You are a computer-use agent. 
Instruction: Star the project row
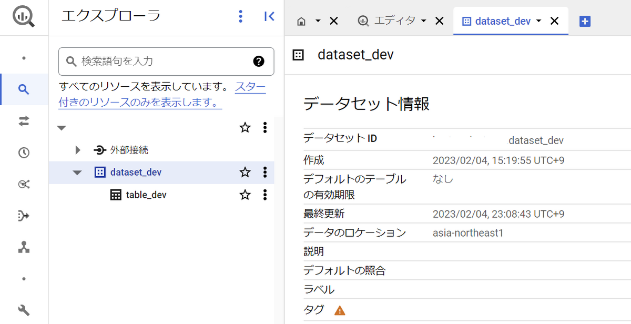(245, 127)
